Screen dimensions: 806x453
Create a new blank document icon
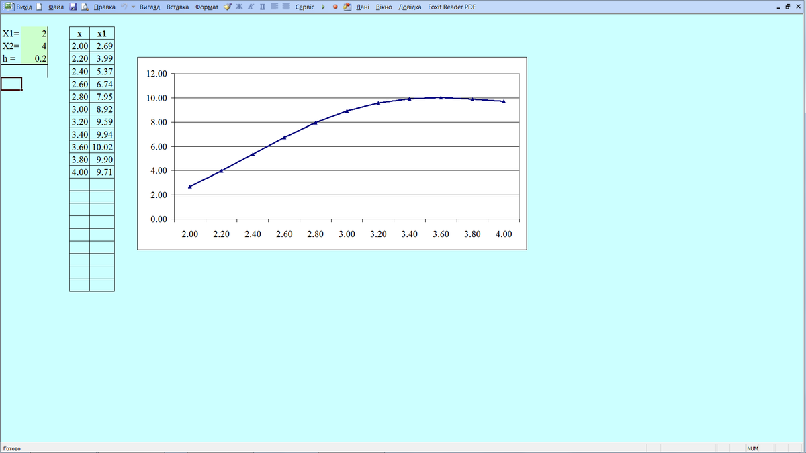(39, 7)
